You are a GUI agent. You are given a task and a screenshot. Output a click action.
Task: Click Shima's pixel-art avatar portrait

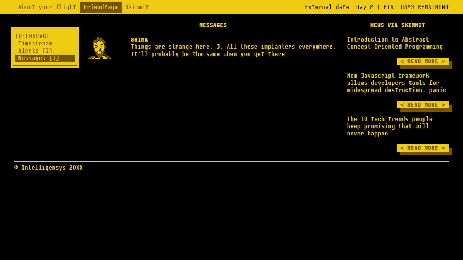[100, 48]
